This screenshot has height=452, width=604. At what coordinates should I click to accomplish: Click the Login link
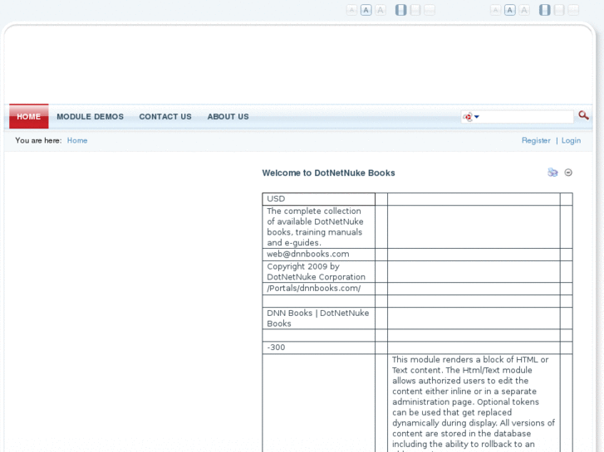(571, 140)
